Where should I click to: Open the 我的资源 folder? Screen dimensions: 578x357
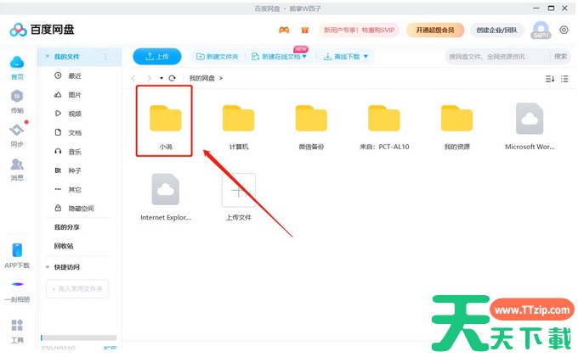456,119
